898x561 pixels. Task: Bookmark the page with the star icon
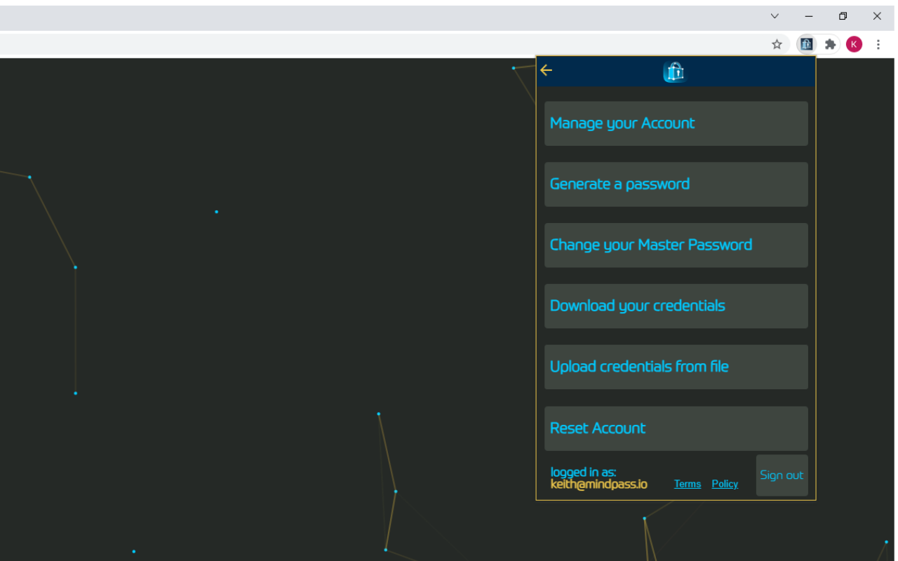777,43
